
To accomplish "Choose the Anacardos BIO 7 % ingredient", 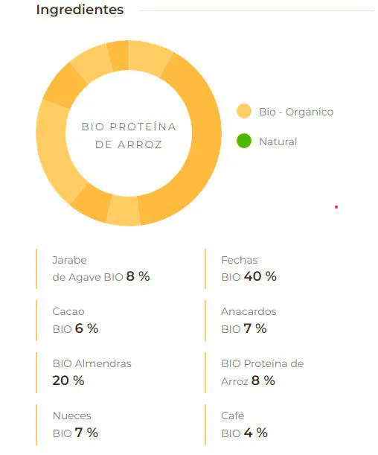I will [249, 320].
